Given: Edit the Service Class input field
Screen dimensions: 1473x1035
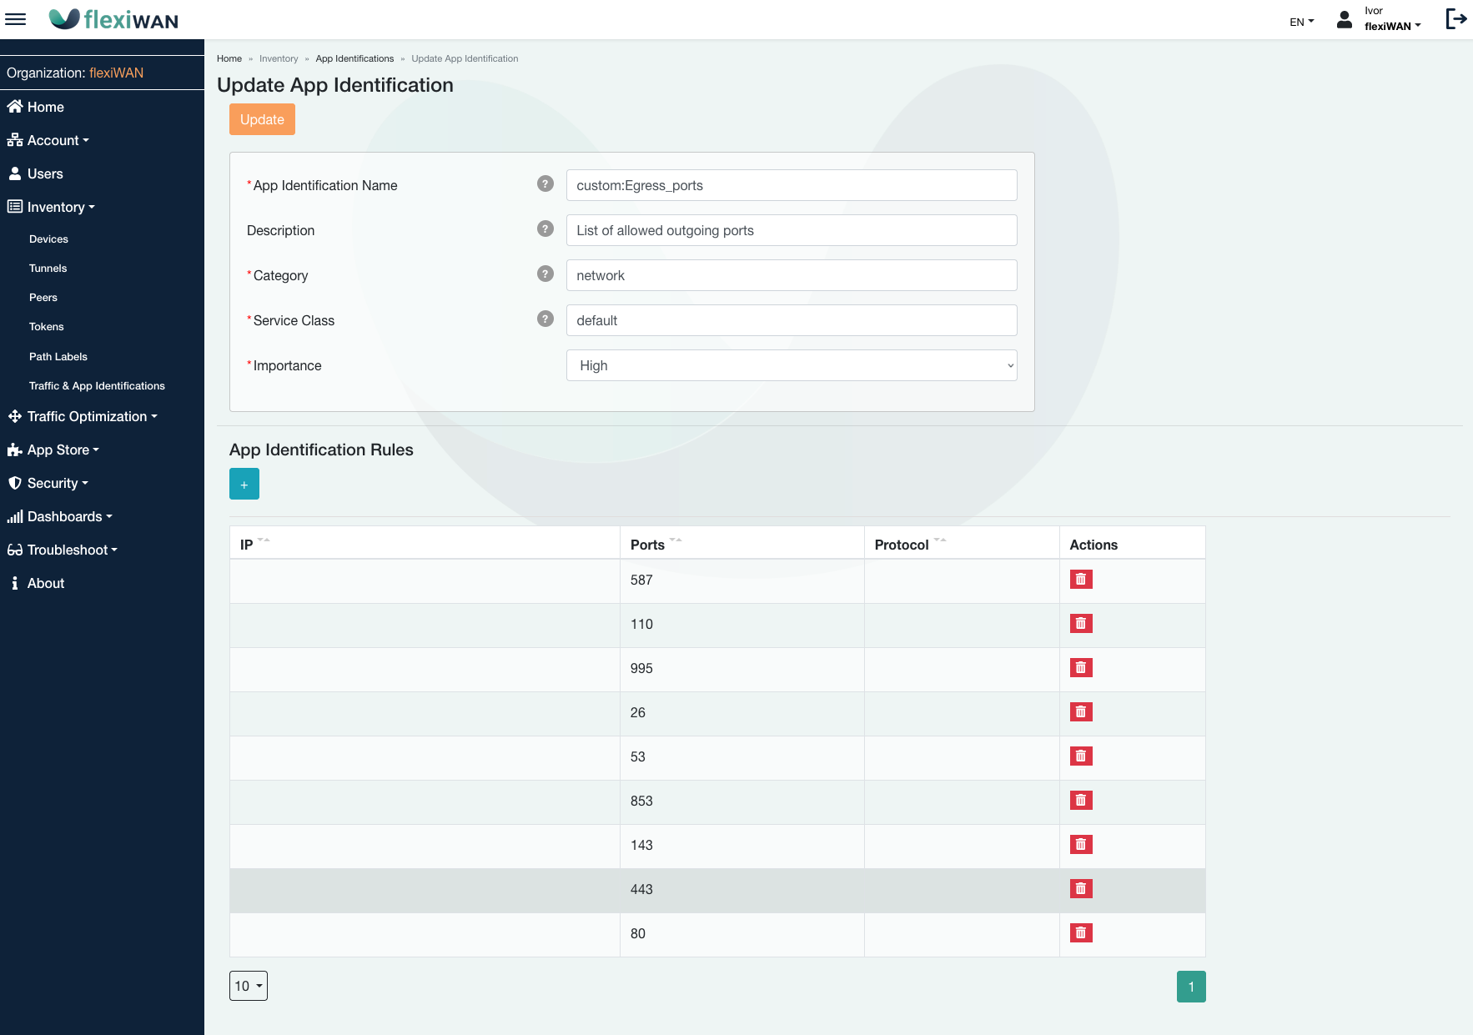Looking at the screenshot, I should click(x=792, y=320).
